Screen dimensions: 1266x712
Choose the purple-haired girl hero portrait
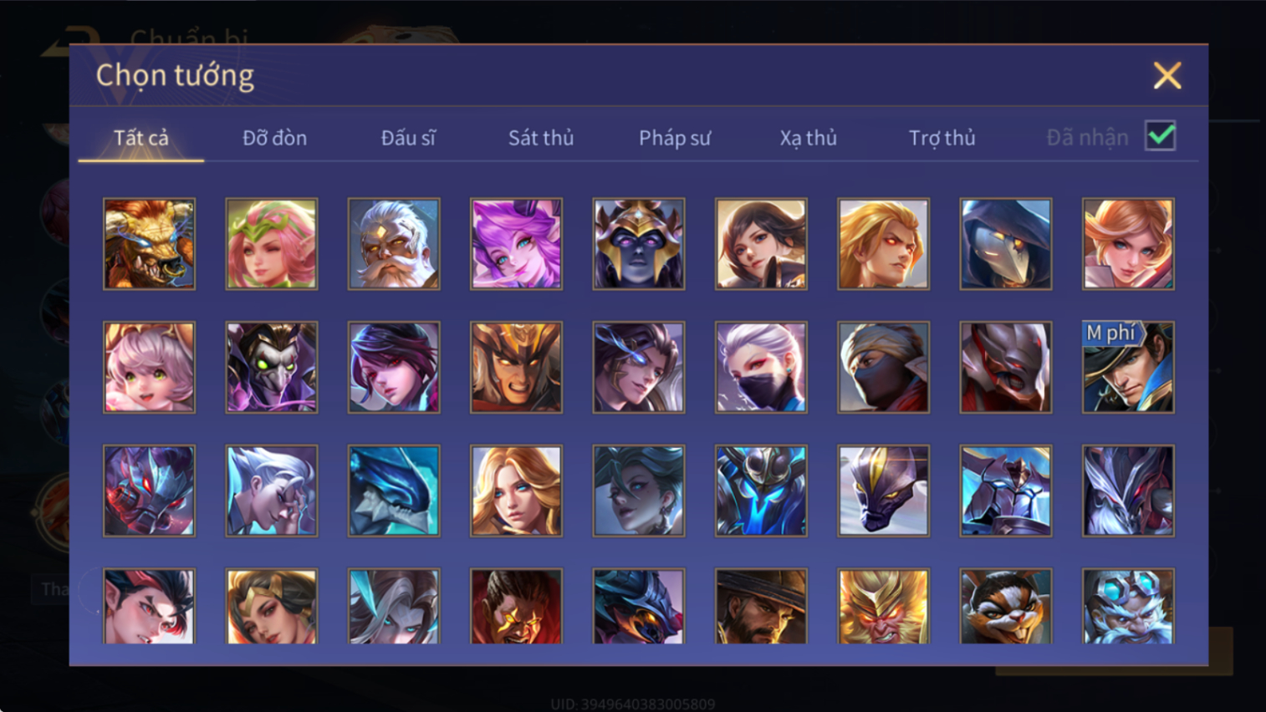[x=516, y=244]
